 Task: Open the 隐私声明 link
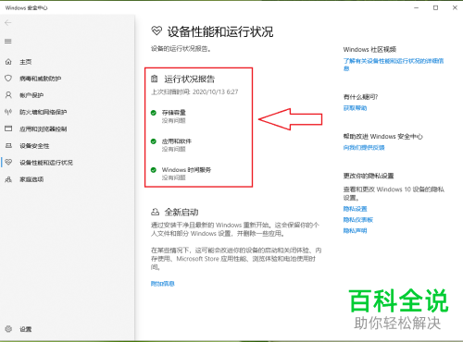(x=355, y=230)
